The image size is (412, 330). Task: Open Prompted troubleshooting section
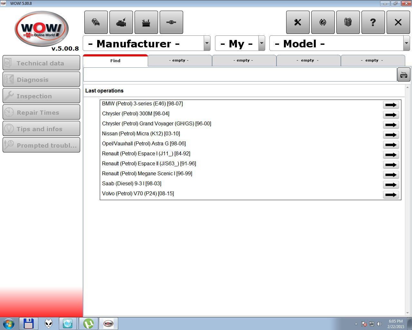pos(41,145)
